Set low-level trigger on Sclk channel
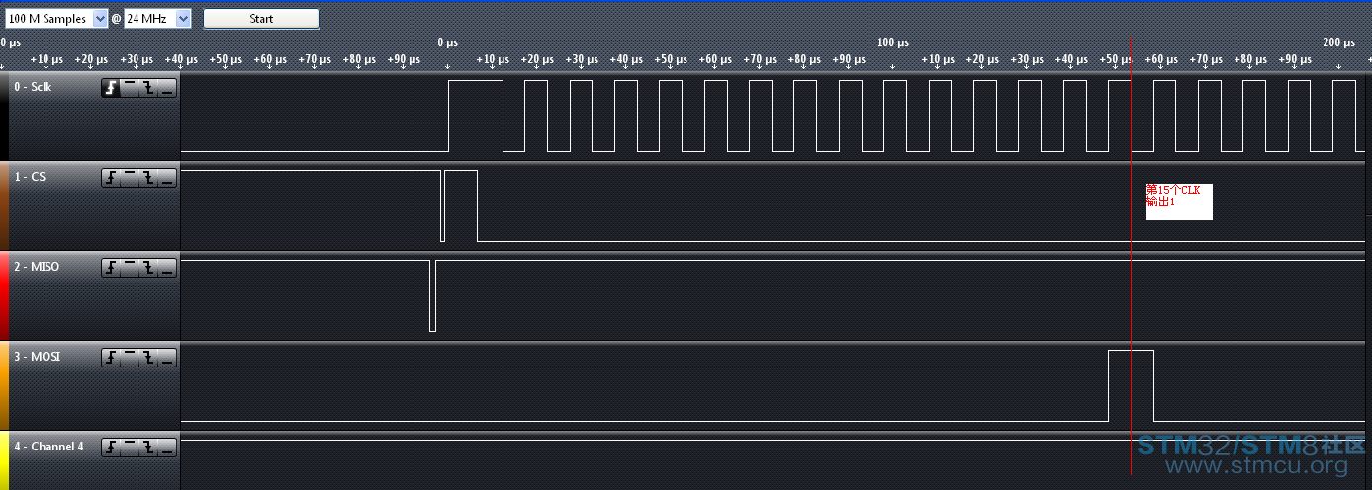The height and width of the screenshot is (490, 1372). pyautogui.click(x=167, y=88)
